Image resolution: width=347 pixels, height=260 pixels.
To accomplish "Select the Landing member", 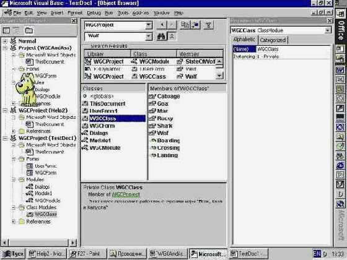I will pos(167,155).
